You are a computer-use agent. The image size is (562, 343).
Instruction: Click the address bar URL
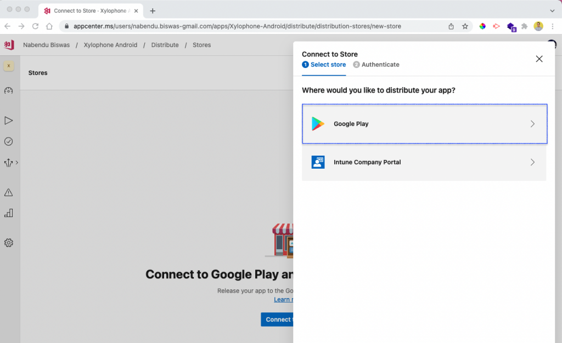pos(237,26)
